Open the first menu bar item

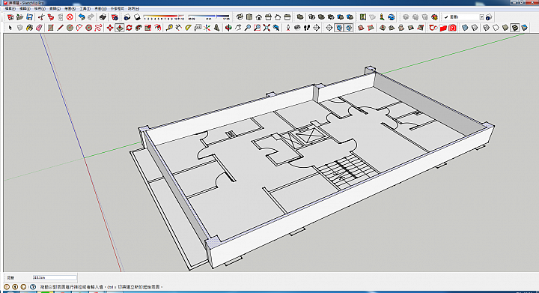[10, 8]
